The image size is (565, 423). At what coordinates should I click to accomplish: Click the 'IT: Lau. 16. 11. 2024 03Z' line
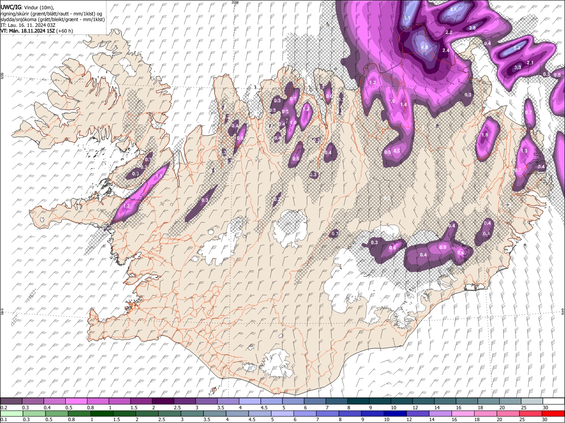(28, 25)
